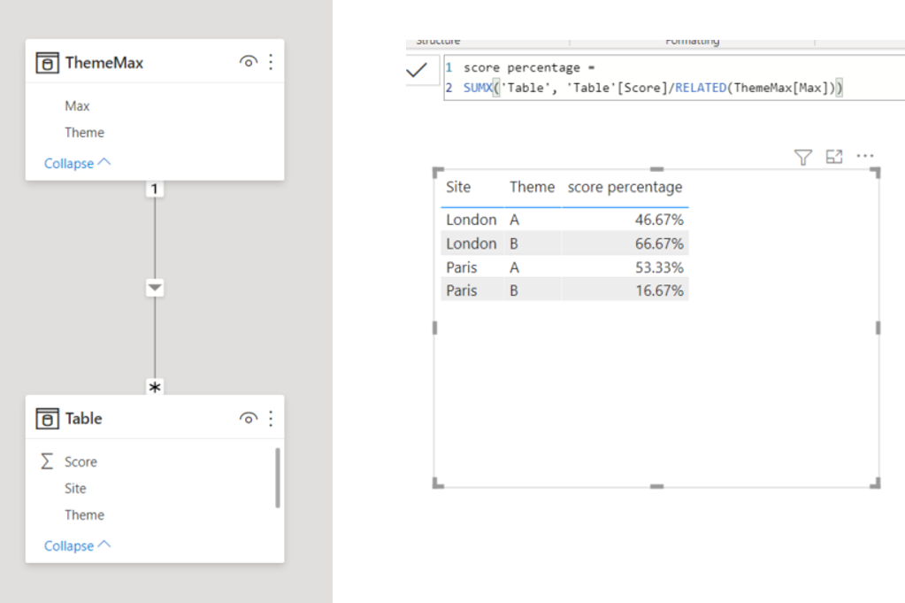Click SUMX function in the formula
This screenshot has width=905, height=603.
click(x=478, y=88)
